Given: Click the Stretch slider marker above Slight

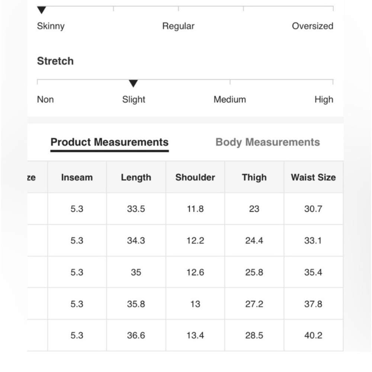Looking at the screenshot, I should pyautogui.click(x=133, y=84).
